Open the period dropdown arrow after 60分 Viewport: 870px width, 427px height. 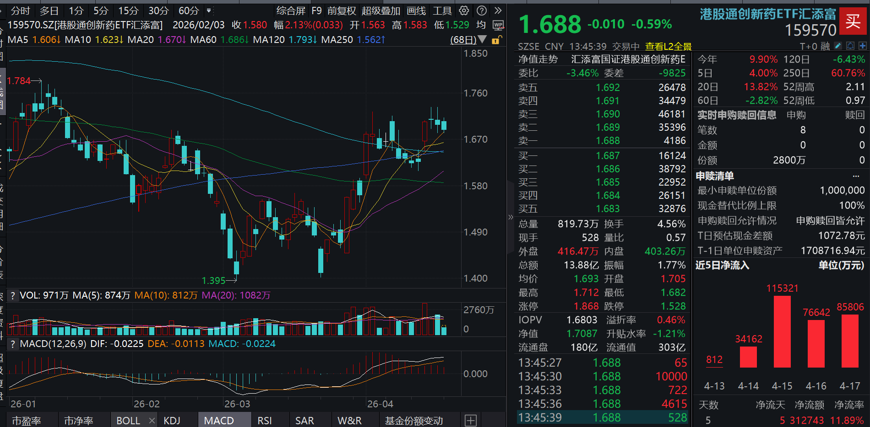[x=209, y=11]
